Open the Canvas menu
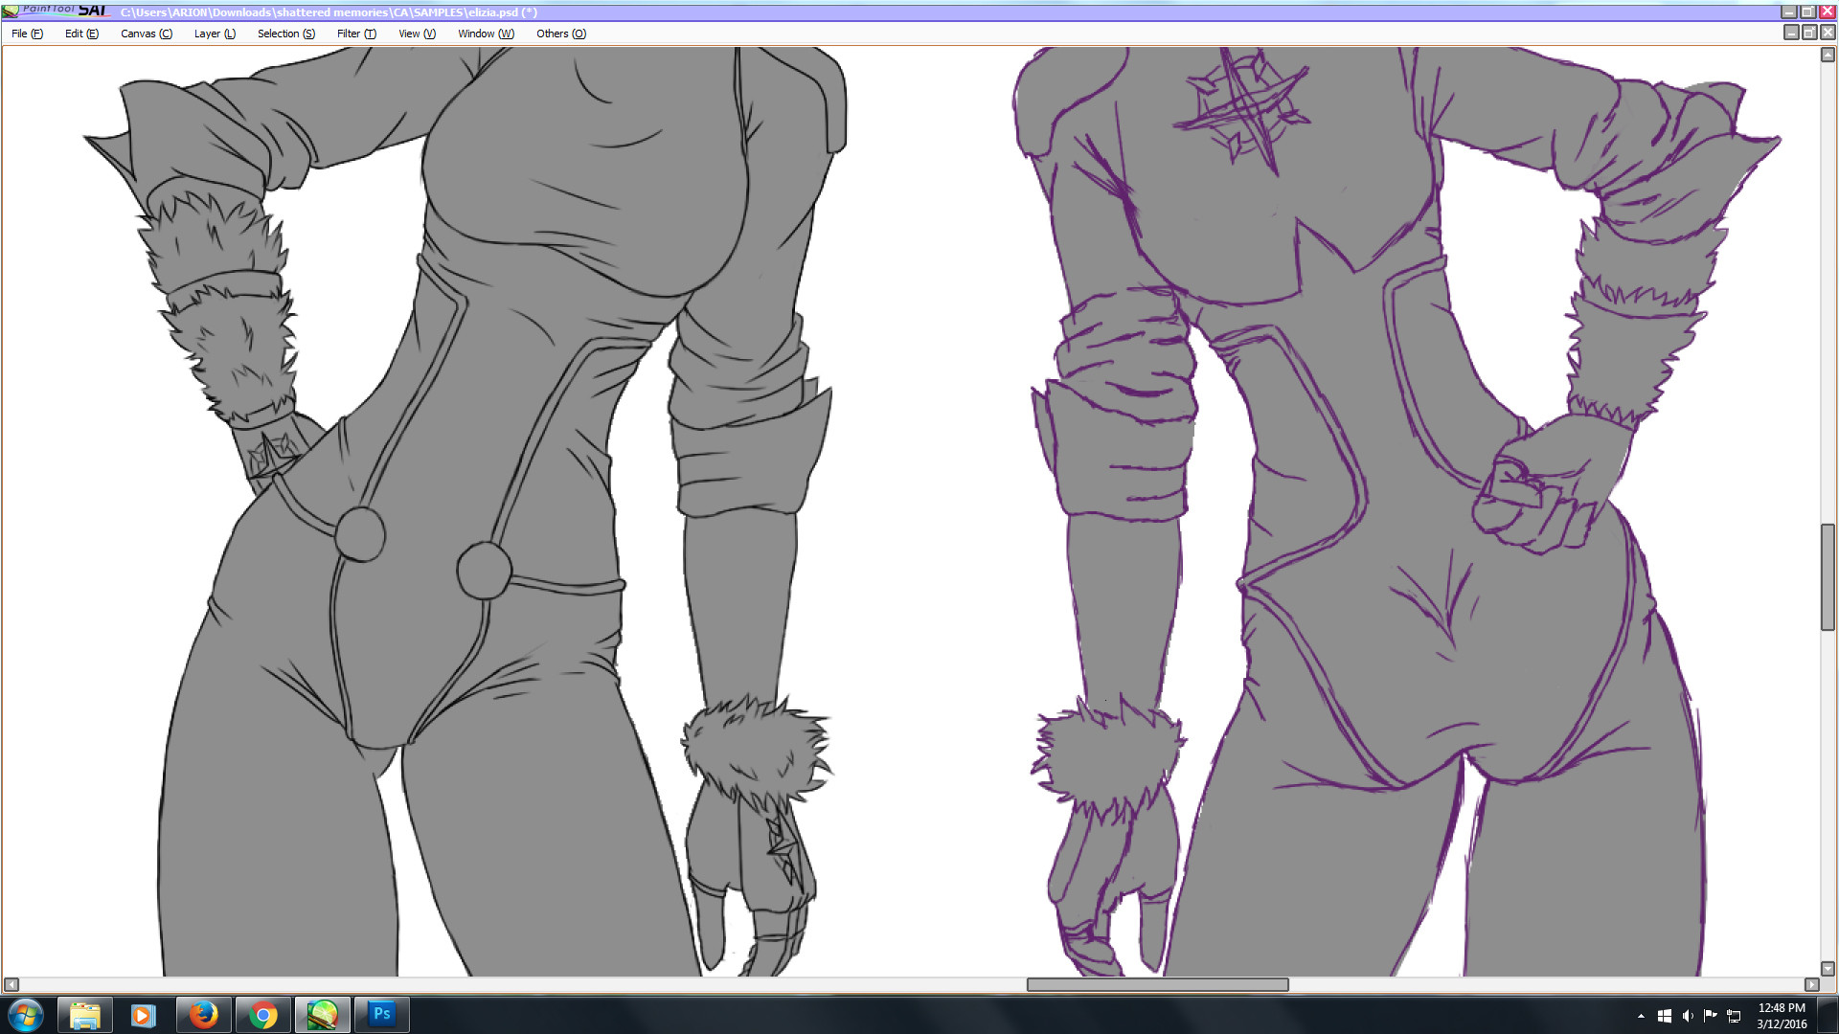 (x=146, y=34)
